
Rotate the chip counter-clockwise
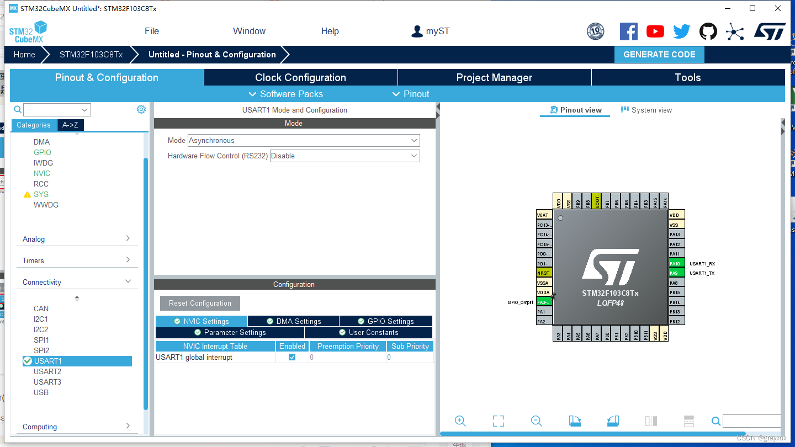[613, 421]
